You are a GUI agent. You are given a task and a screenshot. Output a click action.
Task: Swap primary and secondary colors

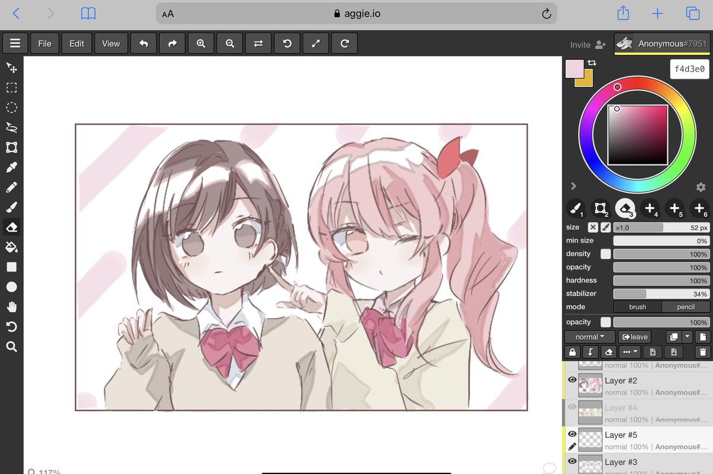coord(592,63)
